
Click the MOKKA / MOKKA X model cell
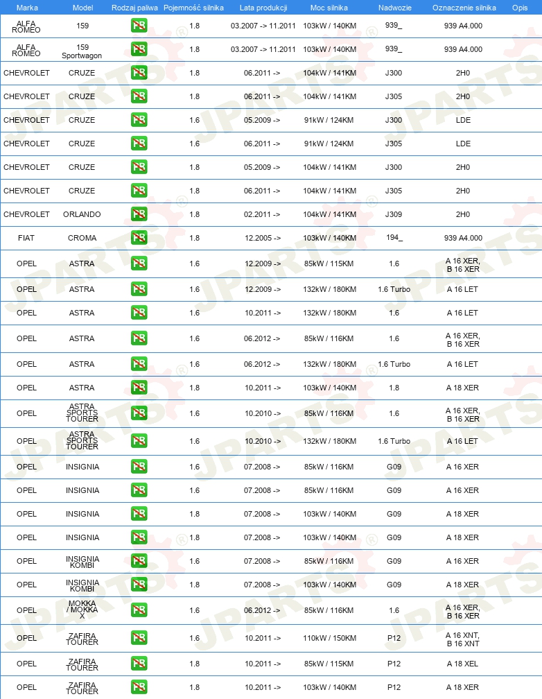pos(82,610)
